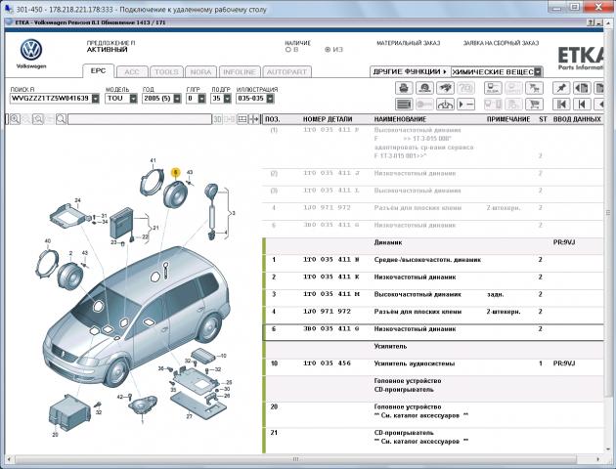The width and height of the screenshot is (616, 469).
Task: Click the plain magnifier search icon
Action: tap(61, 119)
